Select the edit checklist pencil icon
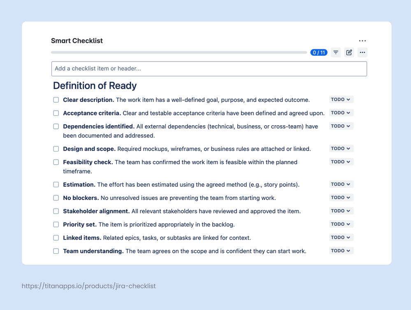 (x=349, y=52)
